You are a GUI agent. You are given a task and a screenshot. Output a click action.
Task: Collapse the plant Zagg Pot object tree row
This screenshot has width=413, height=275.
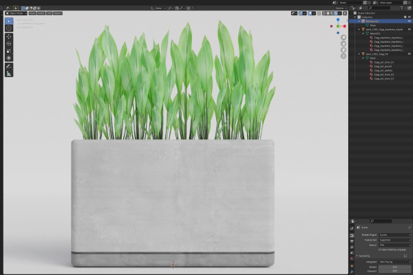(359, 54)
